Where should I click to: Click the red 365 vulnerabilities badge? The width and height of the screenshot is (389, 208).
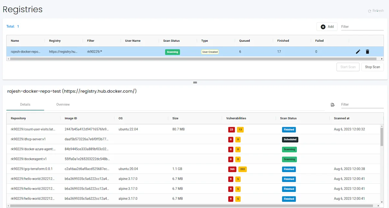click(232, 169)
